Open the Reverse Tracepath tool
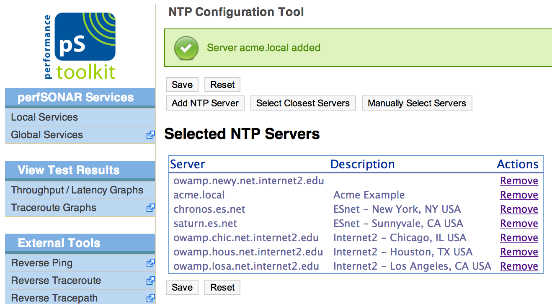The width and height of the screenshot is (552, 304). tap(54, 298)
